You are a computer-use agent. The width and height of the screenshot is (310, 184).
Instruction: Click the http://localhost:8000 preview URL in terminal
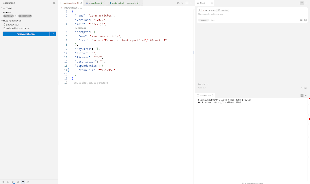pyautogui.click(x=227, y=102)
